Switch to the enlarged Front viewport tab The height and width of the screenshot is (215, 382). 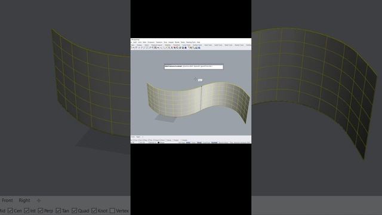[x=7, y=201]
